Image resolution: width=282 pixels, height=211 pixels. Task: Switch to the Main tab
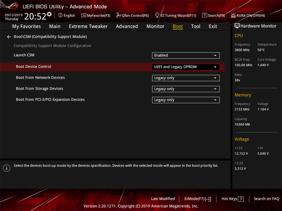pos(55,27)
